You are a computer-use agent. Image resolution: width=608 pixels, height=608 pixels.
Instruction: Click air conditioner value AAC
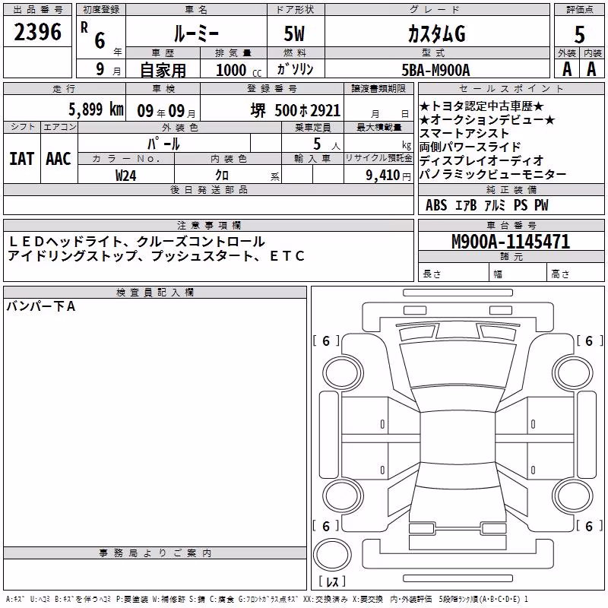(59, 159)
